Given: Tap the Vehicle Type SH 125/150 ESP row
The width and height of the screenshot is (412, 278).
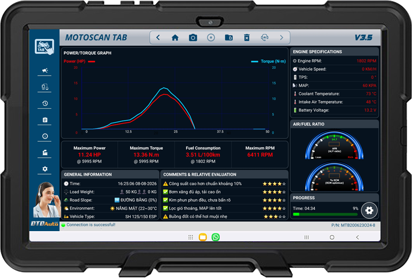Looking at the screenshot, I should [x=110, y=216].
